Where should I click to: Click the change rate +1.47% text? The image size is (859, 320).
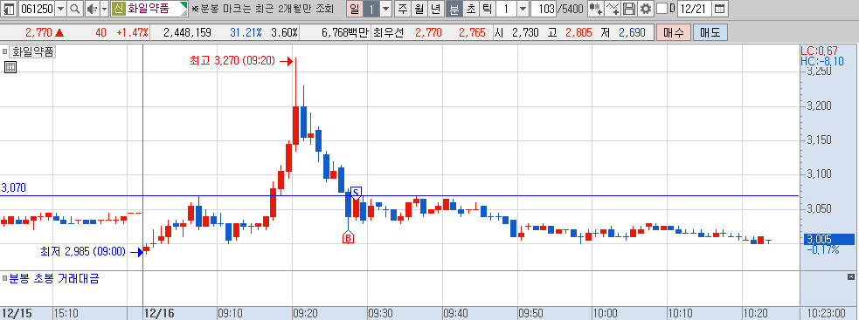click(x=132, y=33)
